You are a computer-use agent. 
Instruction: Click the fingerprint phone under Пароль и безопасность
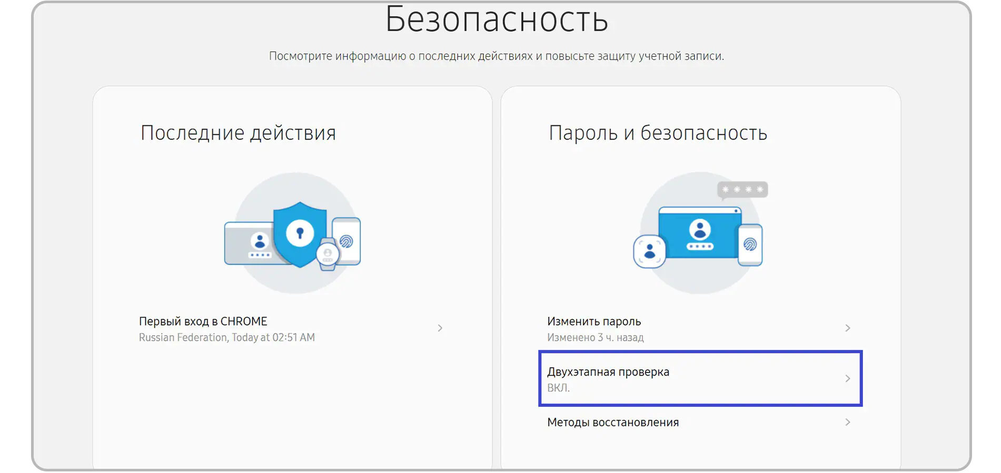click(x=750, y=244)
